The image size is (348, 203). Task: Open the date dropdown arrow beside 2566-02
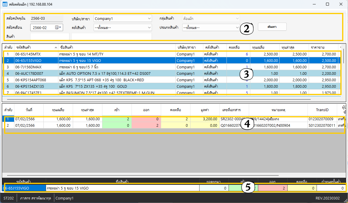(x=60, y=28)
